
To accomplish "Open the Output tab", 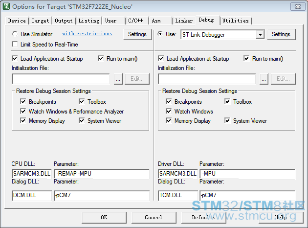I will coord(64,21).
